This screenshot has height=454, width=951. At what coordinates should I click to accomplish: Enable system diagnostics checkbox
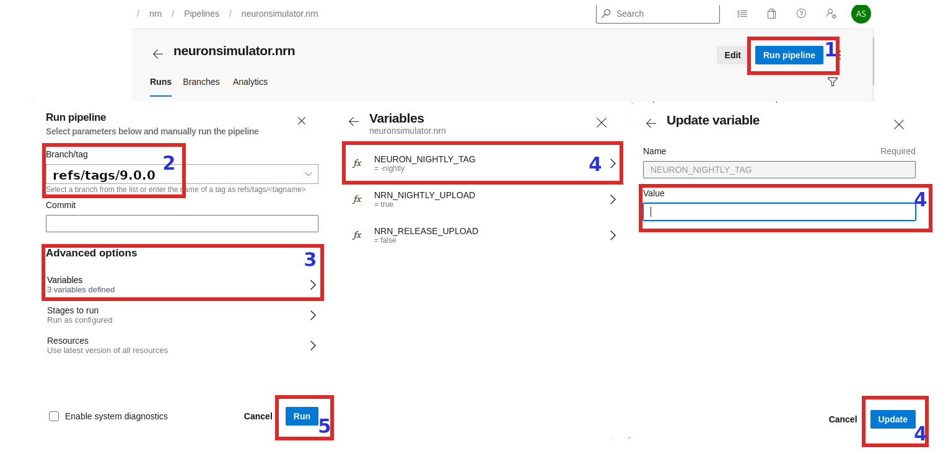coord(54,416)
